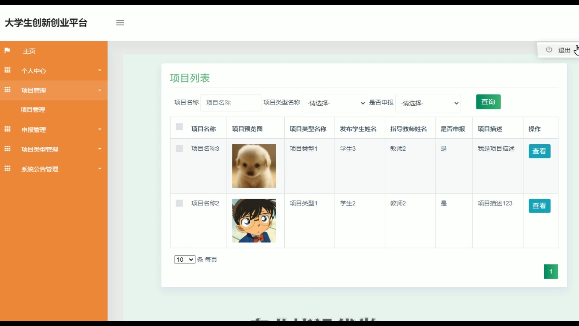Click the grid icon beside 项目管理 parent menu
Image resolution: width=579 pixels, height=326 pixels.
click(8, 90)
